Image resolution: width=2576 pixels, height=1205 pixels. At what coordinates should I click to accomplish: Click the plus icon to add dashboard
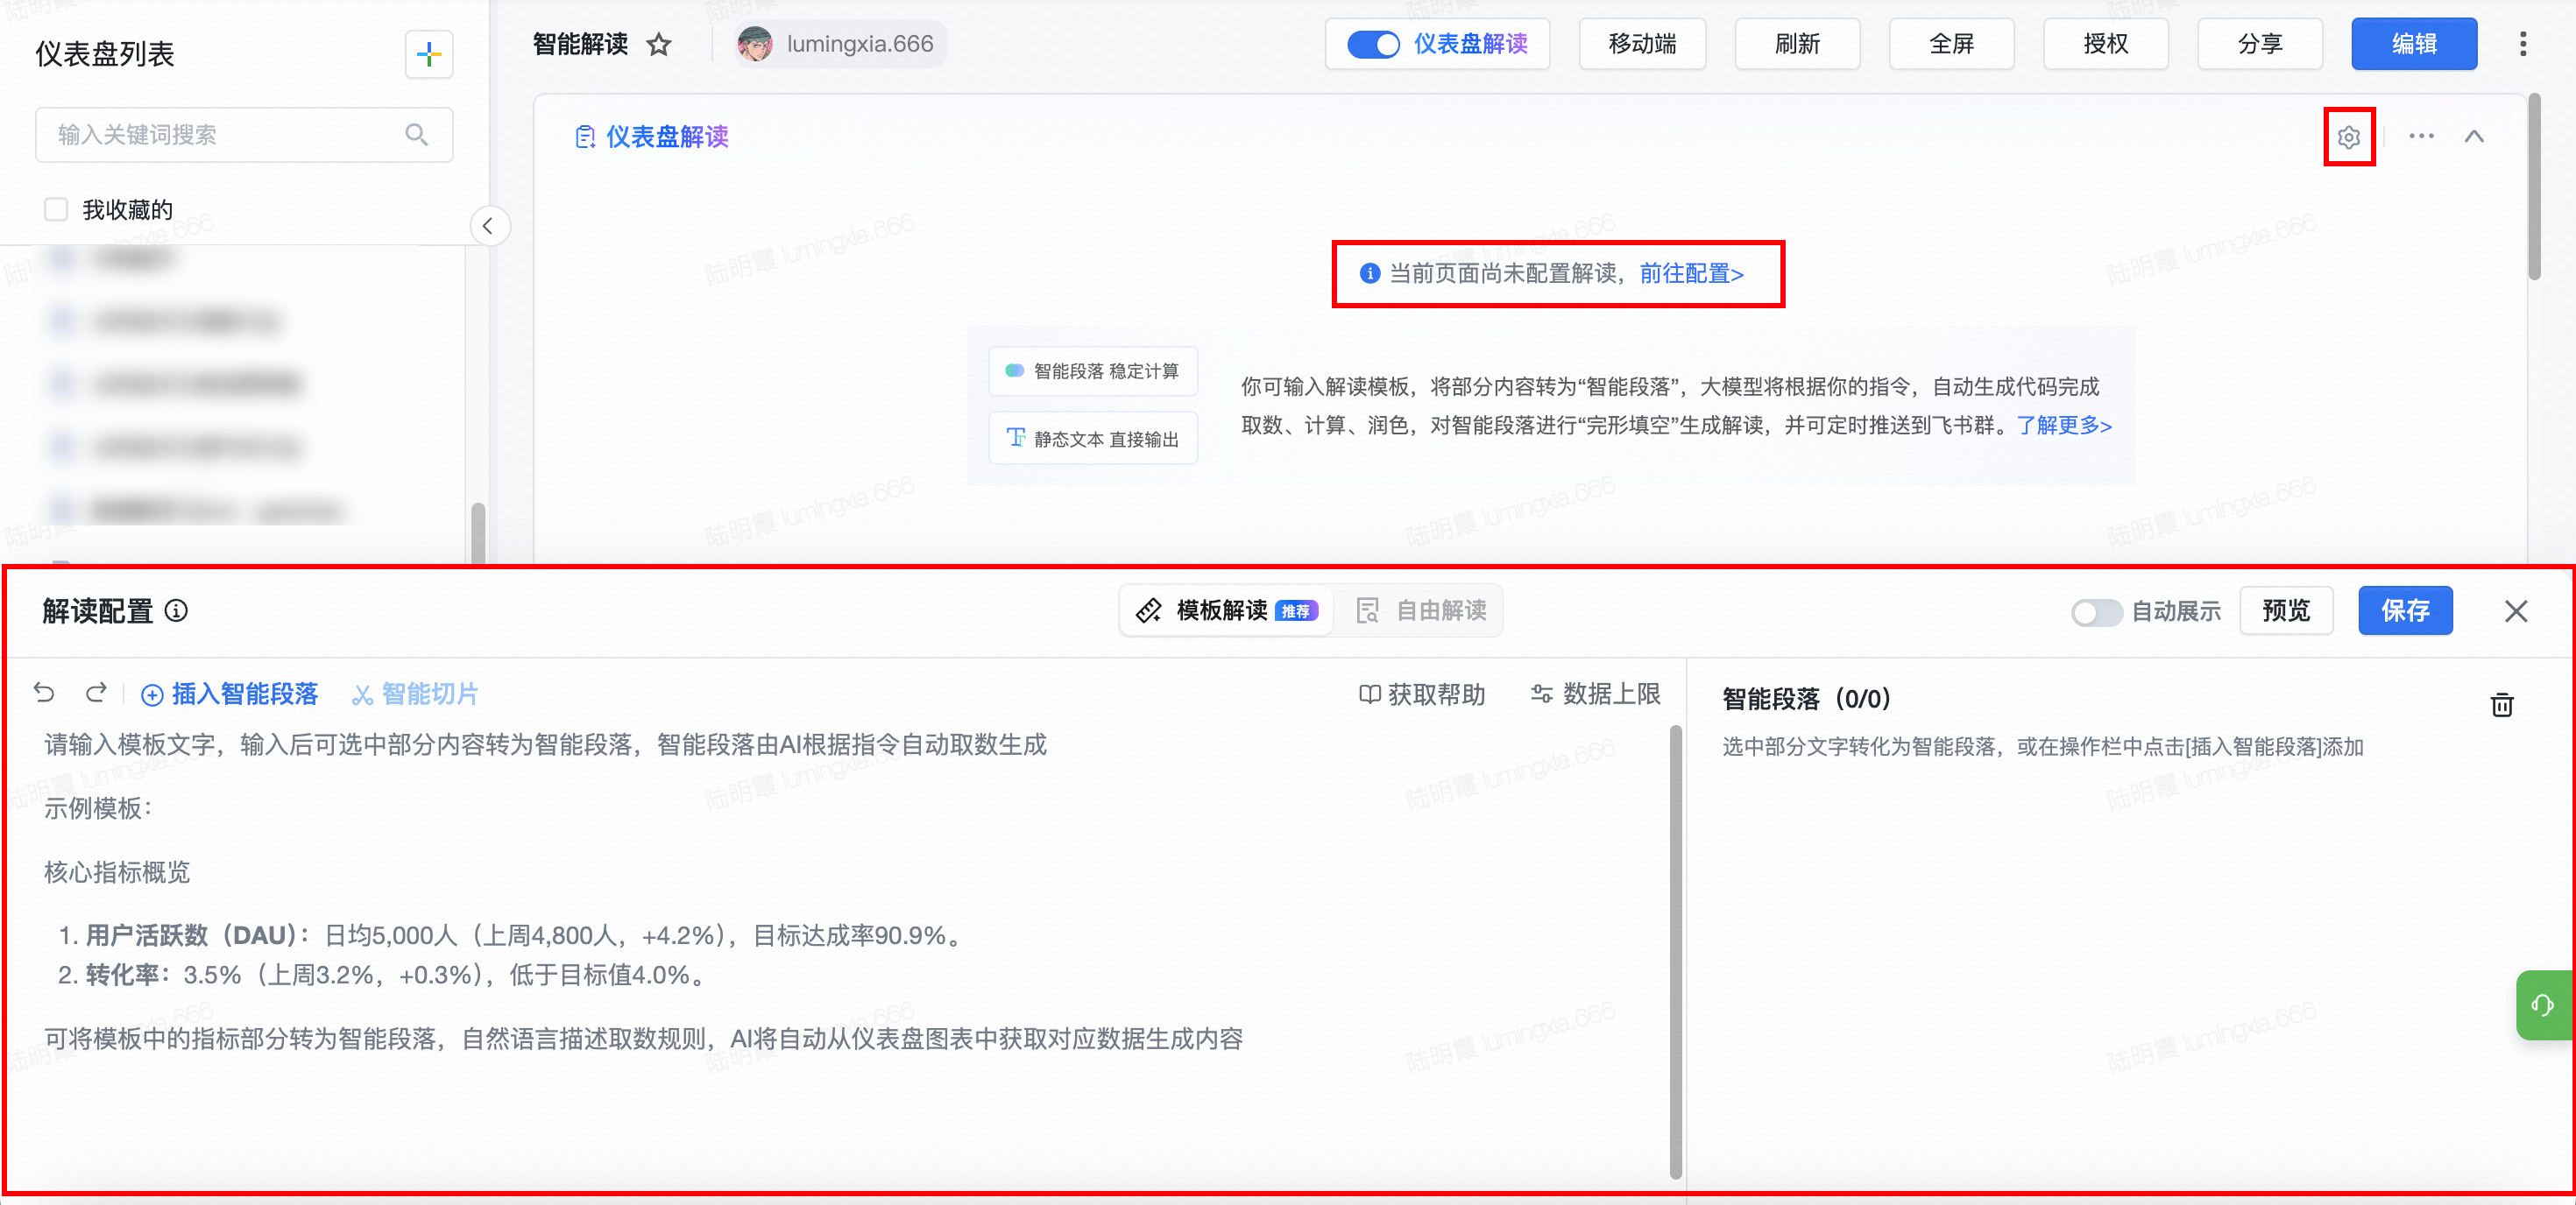429,54
